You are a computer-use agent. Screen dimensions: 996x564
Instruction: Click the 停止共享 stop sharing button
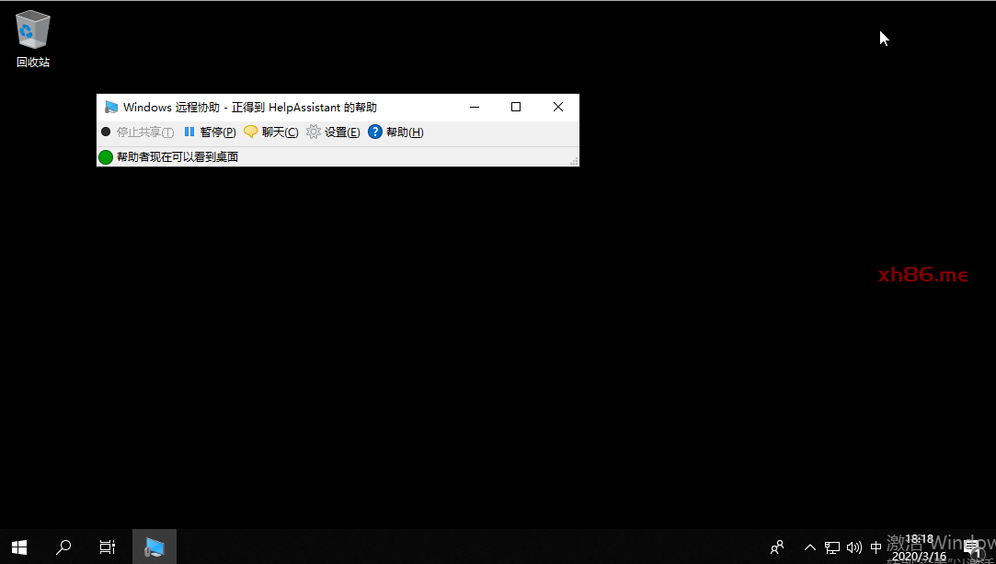tap(137, 132)
